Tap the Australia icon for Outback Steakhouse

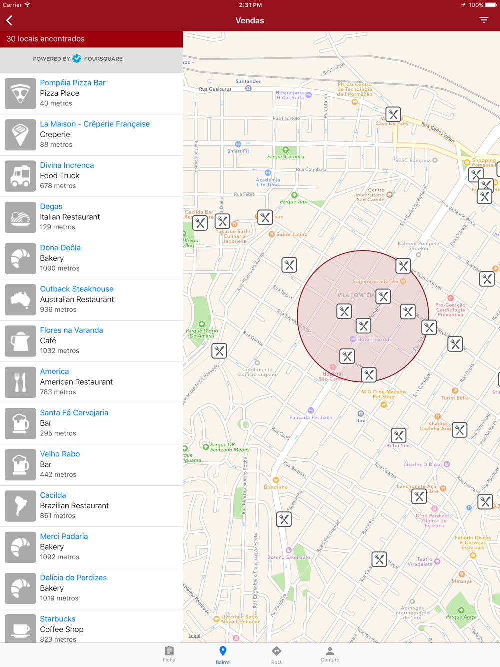click(x=20, y=300)
